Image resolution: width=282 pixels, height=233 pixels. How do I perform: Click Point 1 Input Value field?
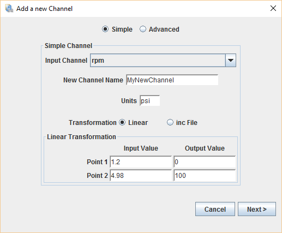(141, 162)
